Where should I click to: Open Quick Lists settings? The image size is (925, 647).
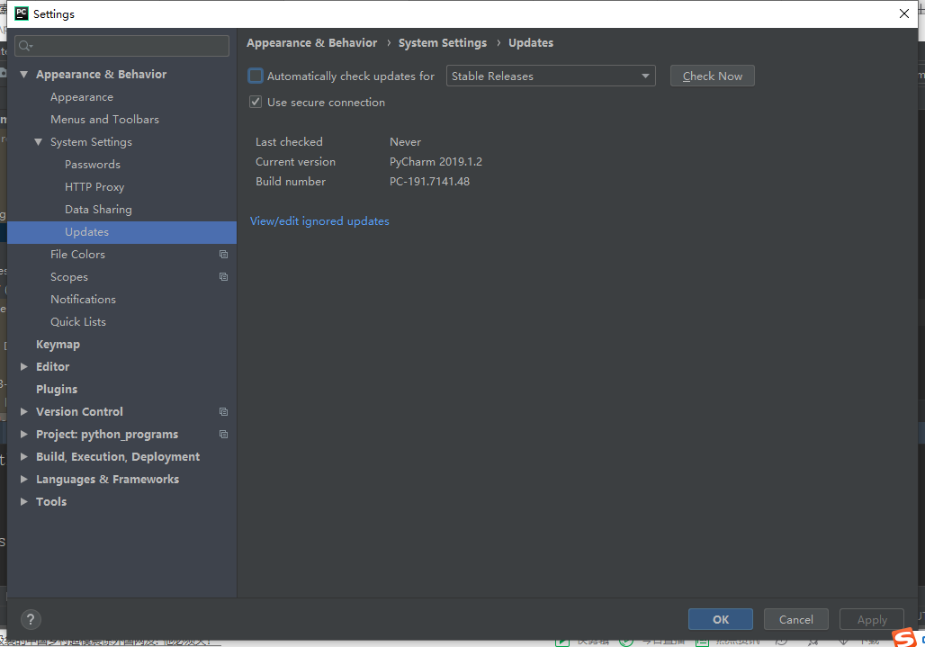click(78, 322)
